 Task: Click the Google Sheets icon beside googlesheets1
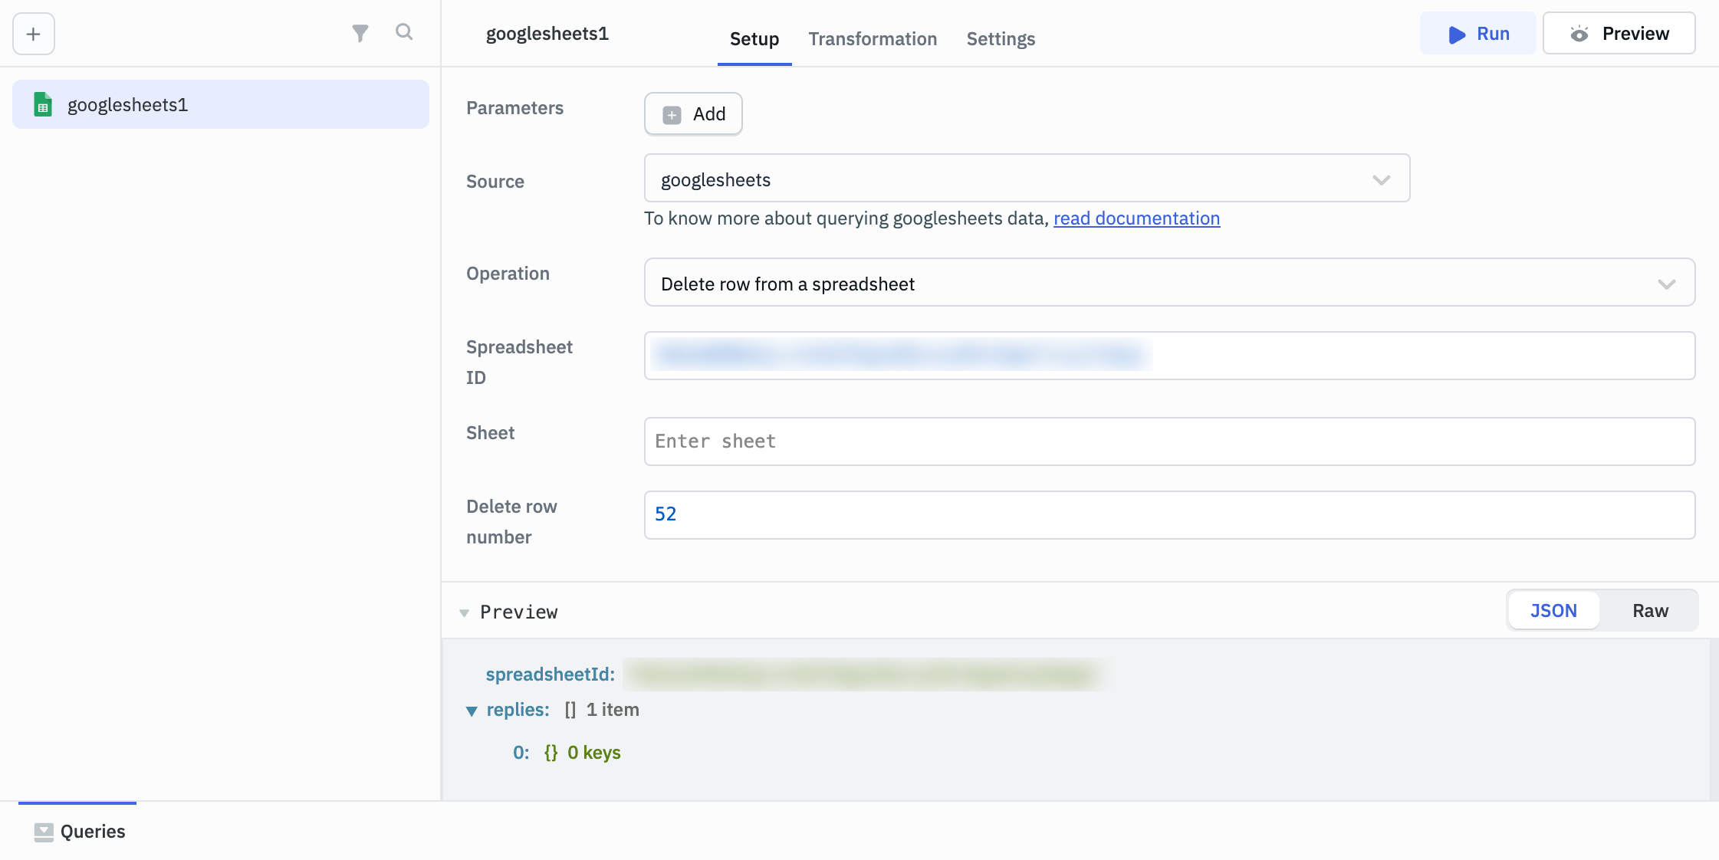(x=43, y=105)
